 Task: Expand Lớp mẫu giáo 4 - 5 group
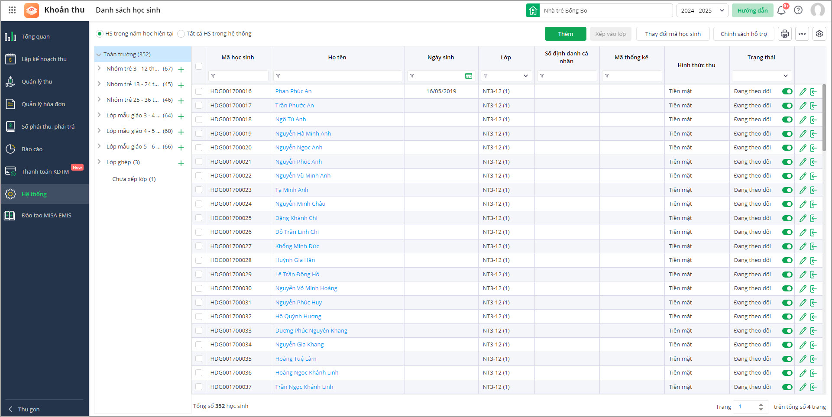click(x=99, y=131)
